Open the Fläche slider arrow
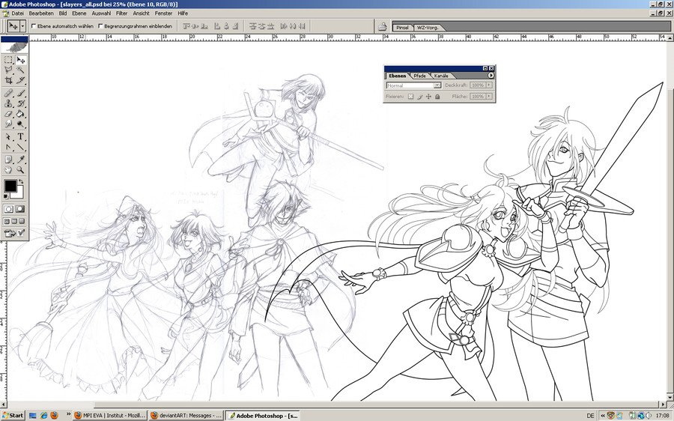The height and width of the screenshot is (421, 674). coord(489,97)
